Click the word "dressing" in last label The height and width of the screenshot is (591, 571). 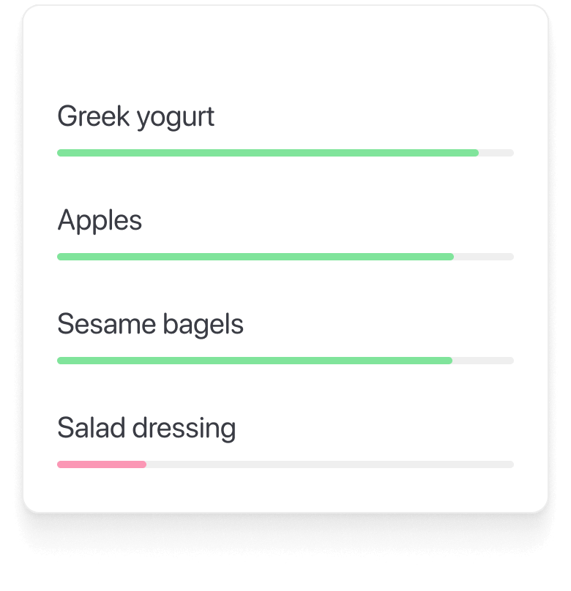click(184, 429)
